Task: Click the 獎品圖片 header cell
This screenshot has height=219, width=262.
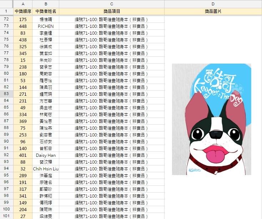Action: (x=213, y=11)
